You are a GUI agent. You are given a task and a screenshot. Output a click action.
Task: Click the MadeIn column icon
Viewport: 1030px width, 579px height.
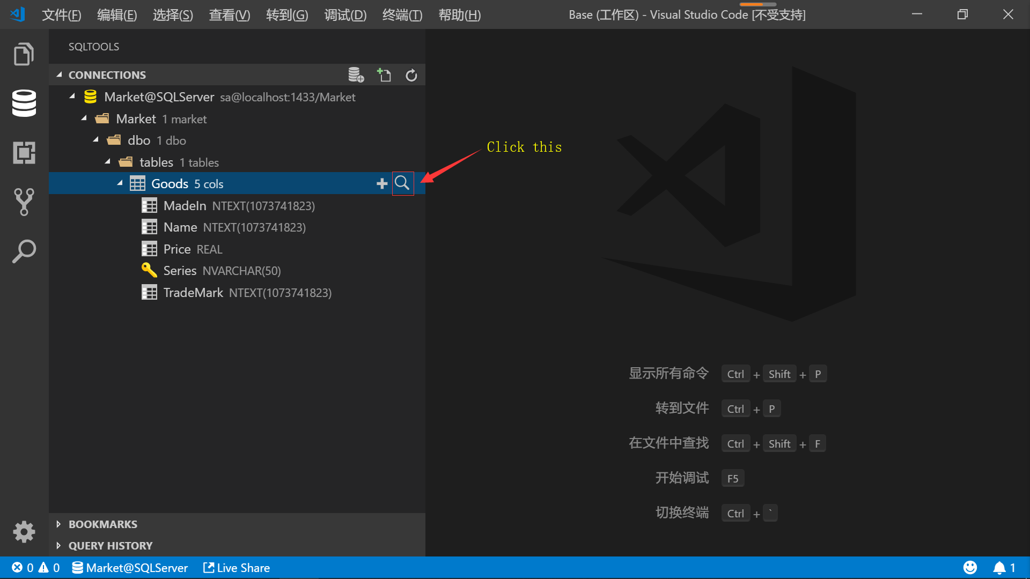(149, 206)
